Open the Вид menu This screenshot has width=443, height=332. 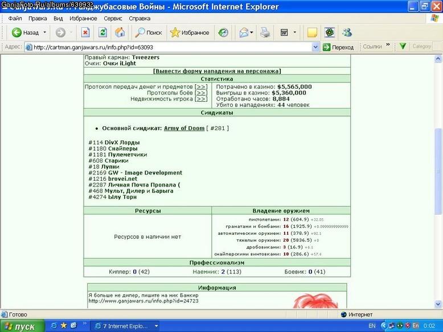(58, 18)
